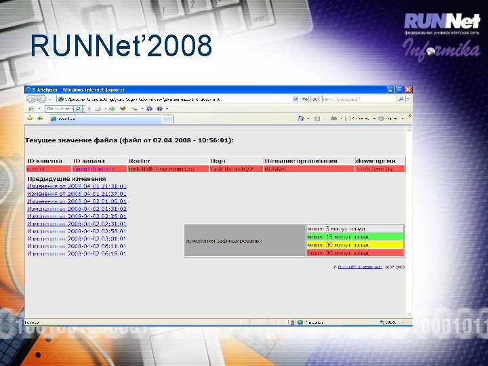This screenshot has width=488, height=366.
Task: Open the dropdown arrow beside Home icon
Action: click(x=308, y=119)
